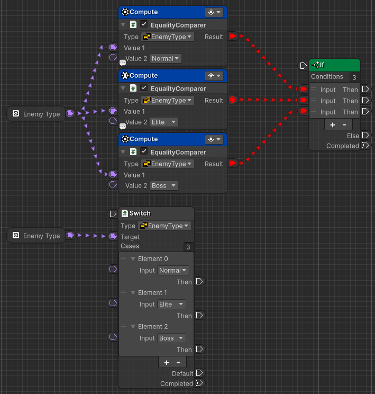Remove a case with Switch minus button
Screen dimensions: 375x394
178,363
